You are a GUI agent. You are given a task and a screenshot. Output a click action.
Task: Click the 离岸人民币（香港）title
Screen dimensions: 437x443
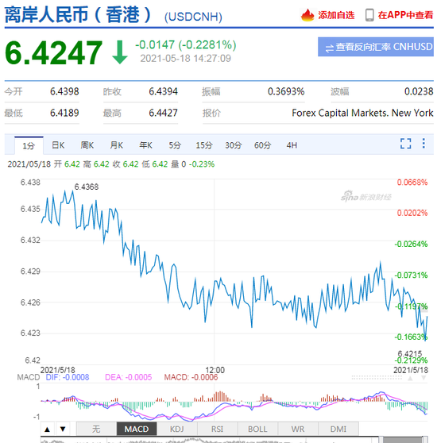pyautogui.click(x=79, y=15)
